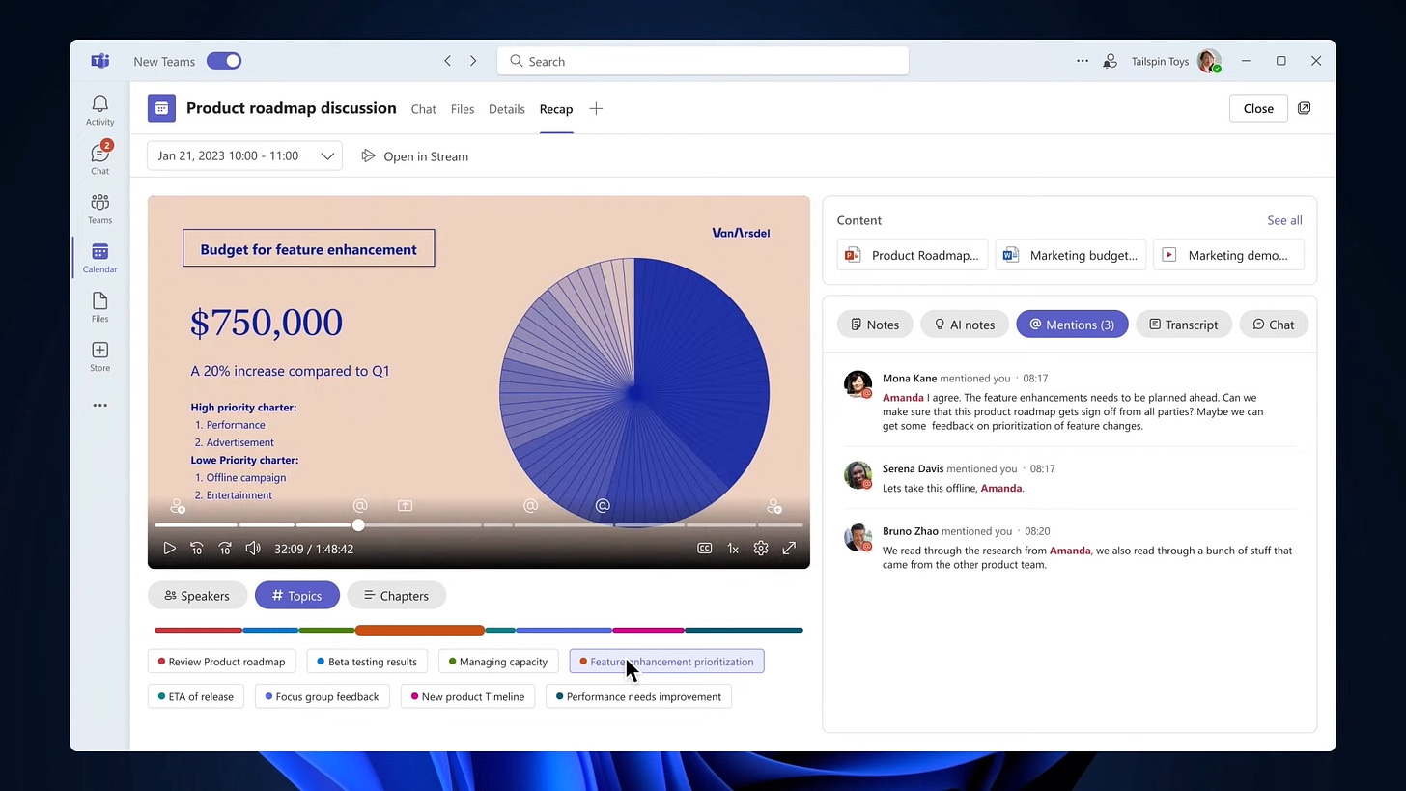Click the red segment on topics timeline

pos(199,631)
